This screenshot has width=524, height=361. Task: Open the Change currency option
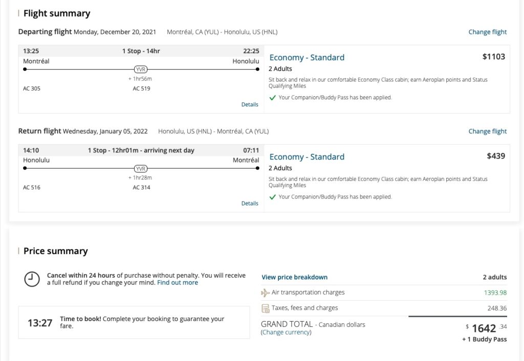[x=286, y=332]
